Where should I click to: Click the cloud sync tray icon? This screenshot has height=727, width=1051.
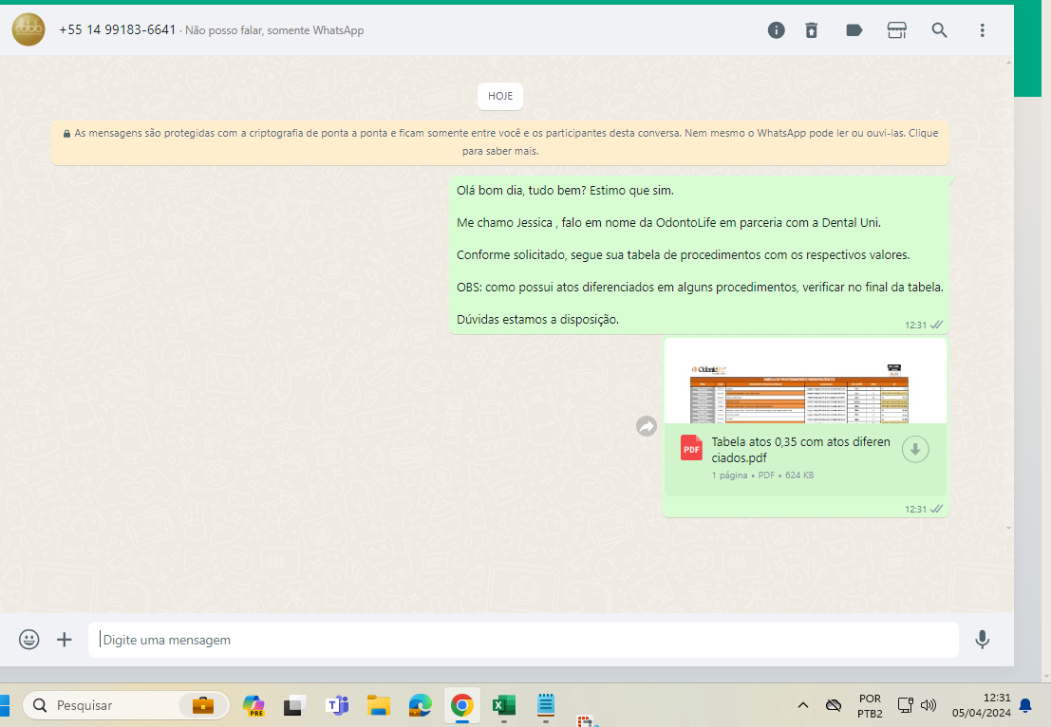pos(834,705)
